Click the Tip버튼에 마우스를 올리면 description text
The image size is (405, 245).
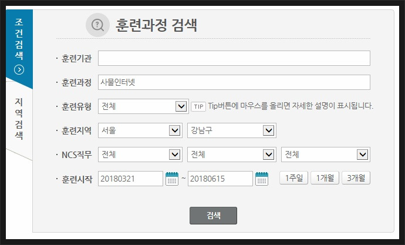(x=291, y=106)
